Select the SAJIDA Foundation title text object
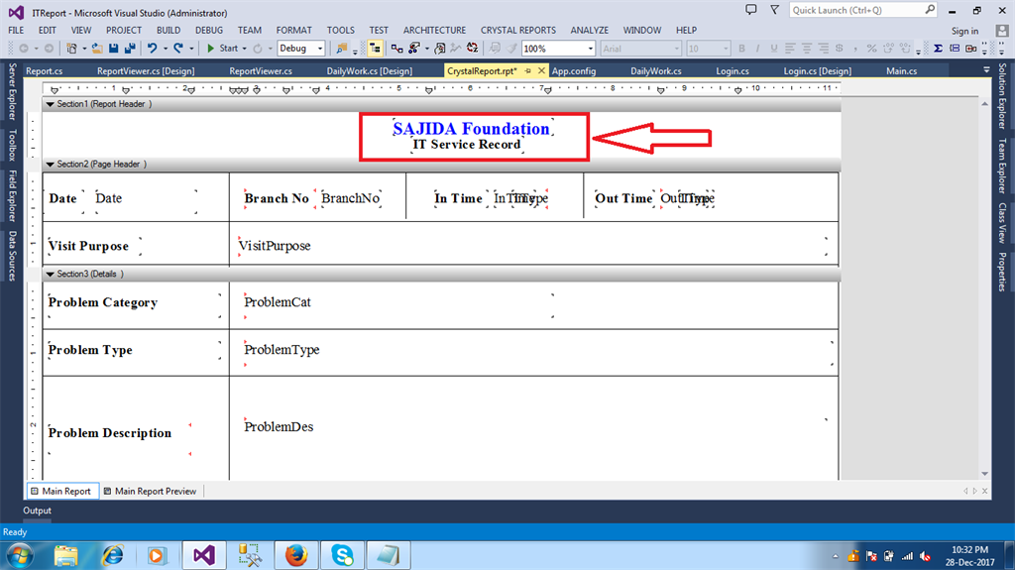The height and width of the screenshot is (570, 1015). pyautogui.click(x=471, y=128)
